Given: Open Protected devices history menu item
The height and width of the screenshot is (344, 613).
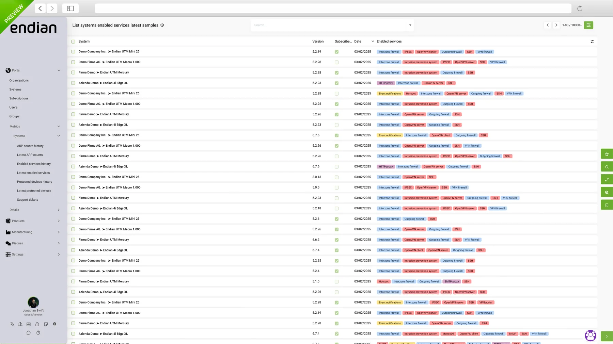Looking at the screenshot, I should tap(35, 182).
